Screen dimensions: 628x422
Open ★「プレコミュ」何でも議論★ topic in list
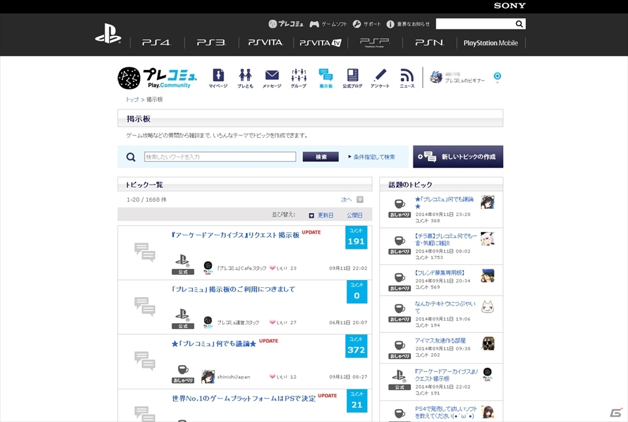(214, 343)
